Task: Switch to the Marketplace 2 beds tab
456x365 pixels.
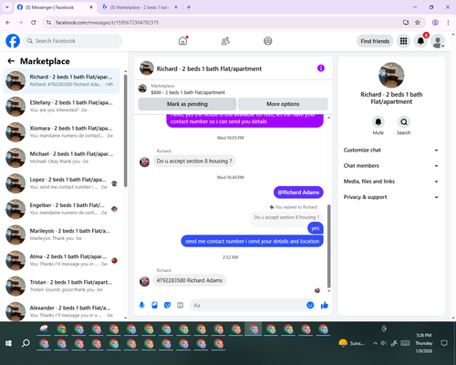Action: (x=140, y=7)
